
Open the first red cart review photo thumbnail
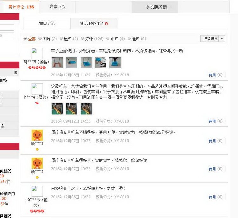pos(57,62)
